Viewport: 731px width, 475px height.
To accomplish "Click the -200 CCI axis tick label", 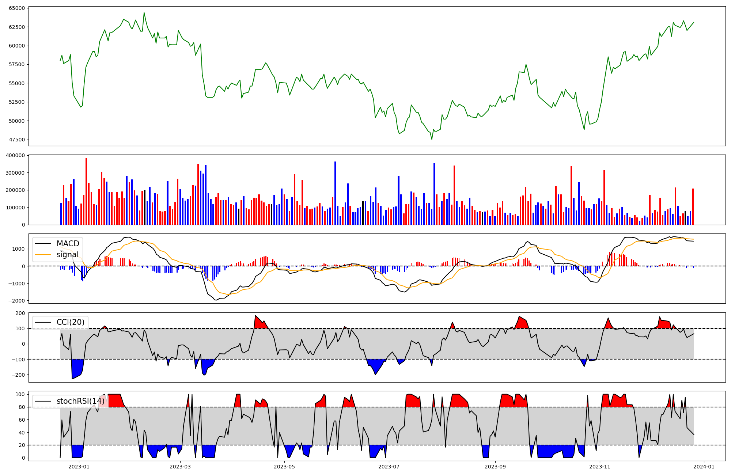I will click(x=19, y=375).
